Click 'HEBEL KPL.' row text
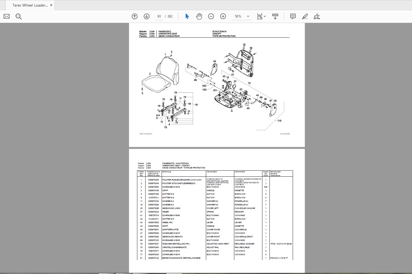The width and height of the screenshot is (412, 274). [168, 223]
